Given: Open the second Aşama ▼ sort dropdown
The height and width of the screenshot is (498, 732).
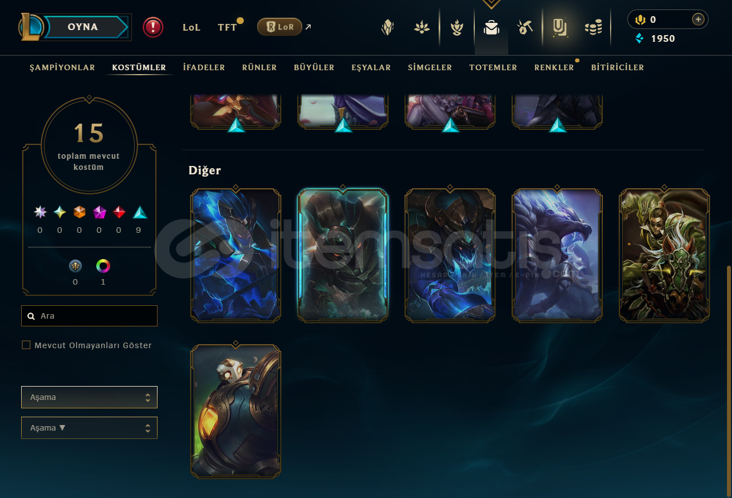Looking at the screenshot, I should tap(89, 428).
